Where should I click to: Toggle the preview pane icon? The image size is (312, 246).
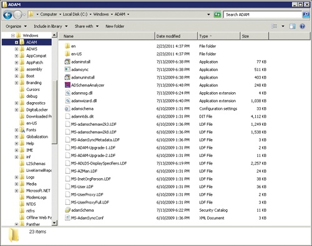[x=293, y=26]
